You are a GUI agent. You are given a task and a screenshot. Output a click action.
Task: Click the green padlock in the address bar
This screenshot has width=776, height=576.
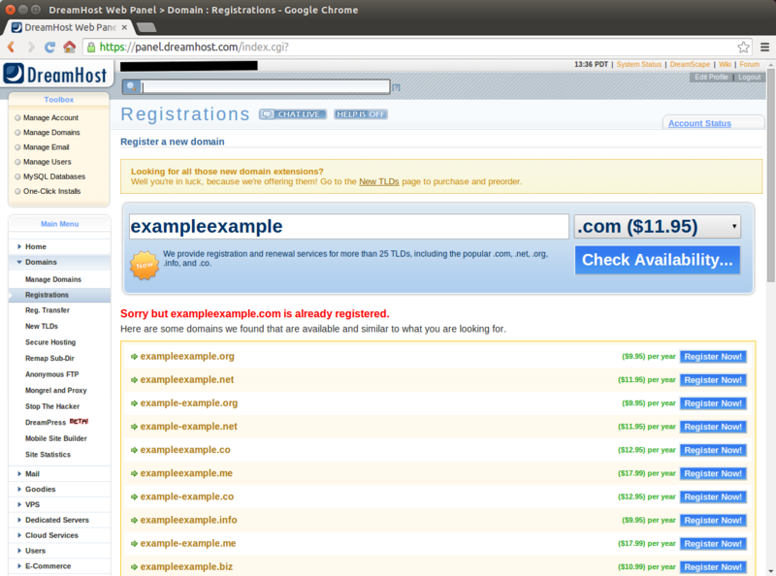point(91,47)
